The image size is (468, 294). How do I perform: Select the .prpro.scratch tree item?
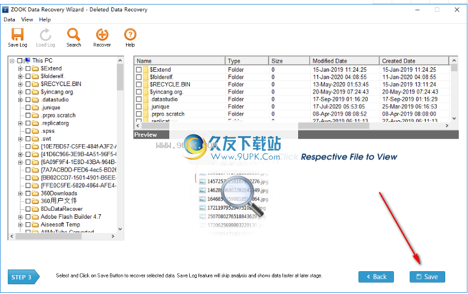[58, 115]
